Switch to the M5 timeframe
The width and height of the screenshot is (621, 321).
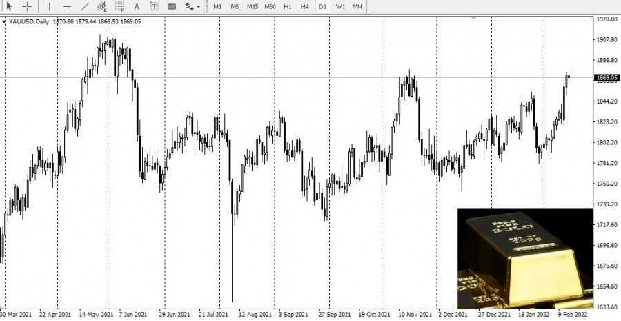tap(235, 6)
